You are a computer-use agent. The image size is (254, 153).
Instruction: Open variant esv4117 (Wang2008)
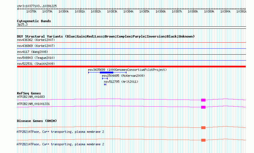point(33,52)
